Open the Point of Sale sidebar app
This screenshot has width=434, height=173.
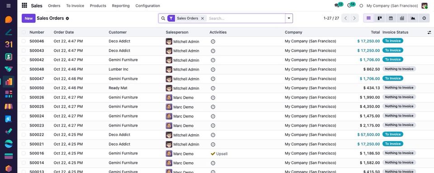click(9, 106)
